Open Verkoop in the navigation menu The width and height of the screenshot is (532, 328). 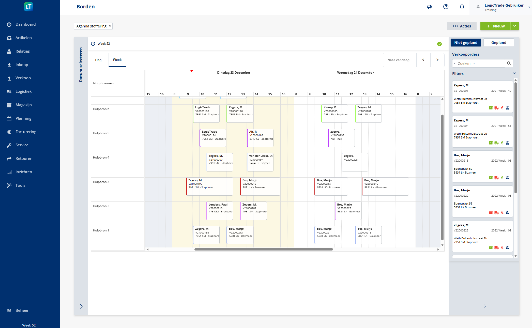[x=23, y=78]
